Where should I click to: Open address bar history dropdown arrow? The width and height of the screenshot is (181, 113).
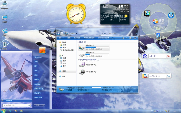tap(102, 34)
